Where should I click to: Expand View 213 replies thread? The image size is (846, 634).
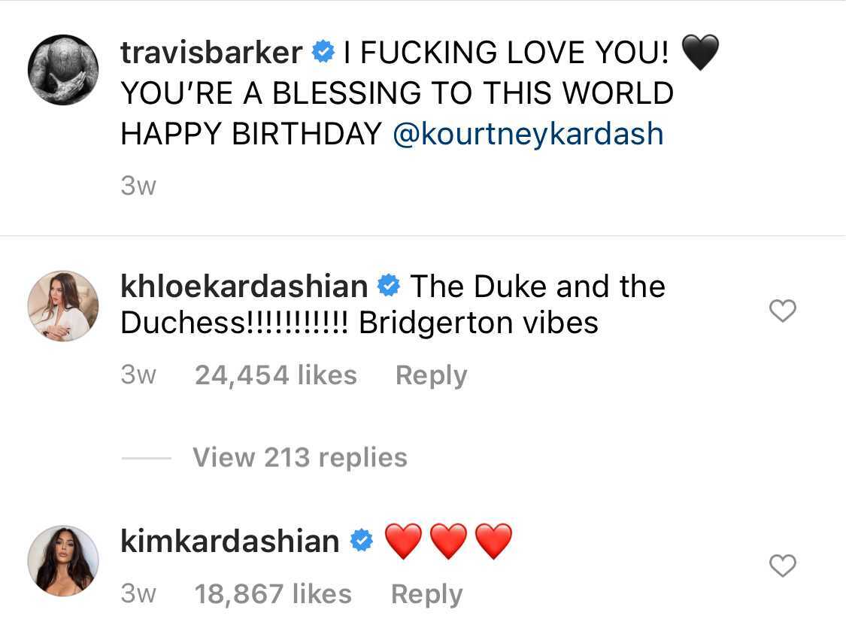tap(299, 457)
